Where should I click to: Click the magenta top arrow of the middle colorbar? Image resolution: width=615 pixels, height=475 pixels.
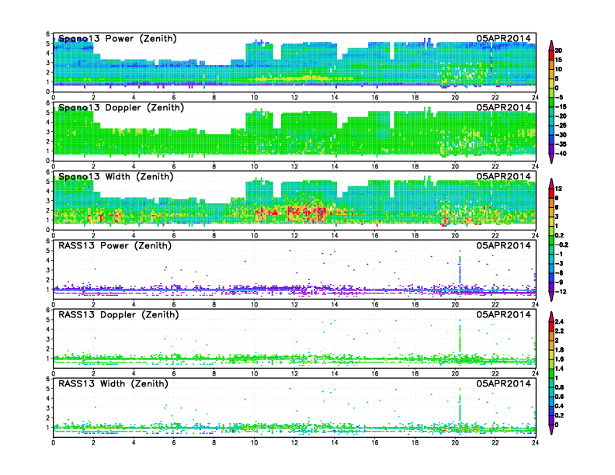(x=551, y=183)
